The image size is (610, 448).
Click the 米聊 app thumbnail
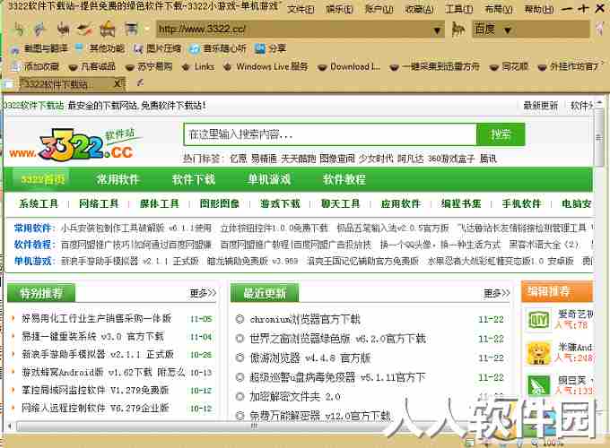tap(538, 353)
